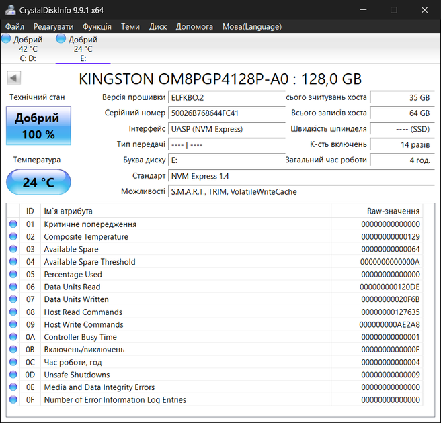Click the firmware version field ELFKBO.2
Screen dimensions: 441x423
(227, 98)
